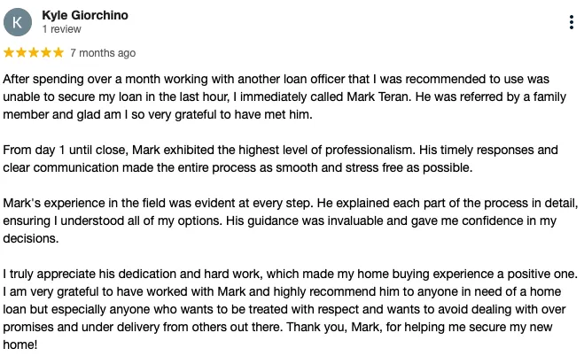Image resolution: width=584 pixels, height=356 pixels.
Task: Click paragraph starting "From day 1 until close"
Action: coord(280,159)
